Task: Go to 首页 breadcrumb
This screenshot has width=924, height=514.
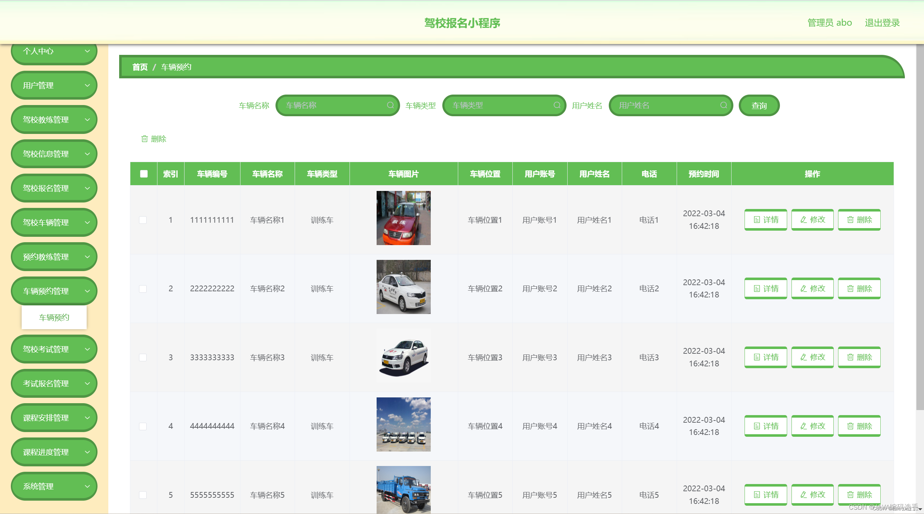Action: (x=140, y=67)
